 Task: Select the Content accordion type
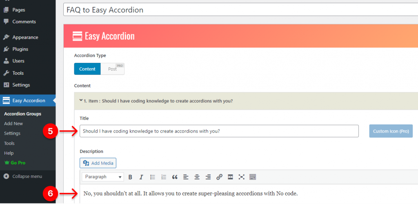(87, 69)
